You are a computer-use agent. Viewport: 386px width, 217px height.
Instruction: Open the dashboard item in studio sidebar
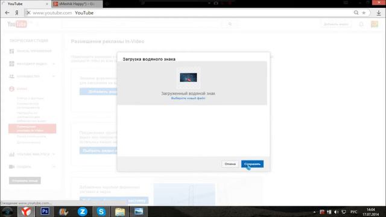click(x=34, y=51)
